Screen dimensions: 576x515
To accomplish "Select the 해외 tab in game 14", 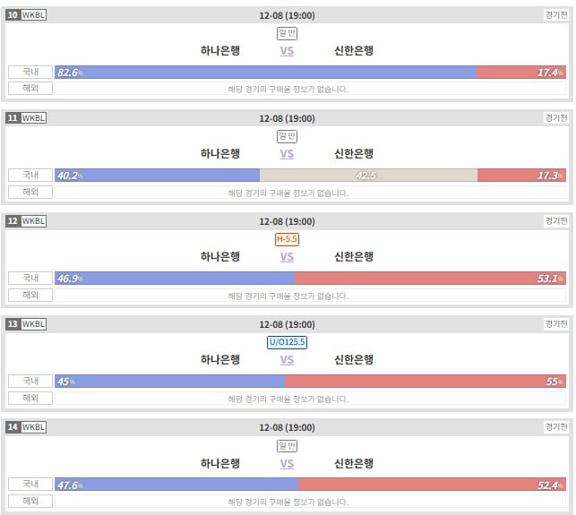I will (x=30, y=501).
